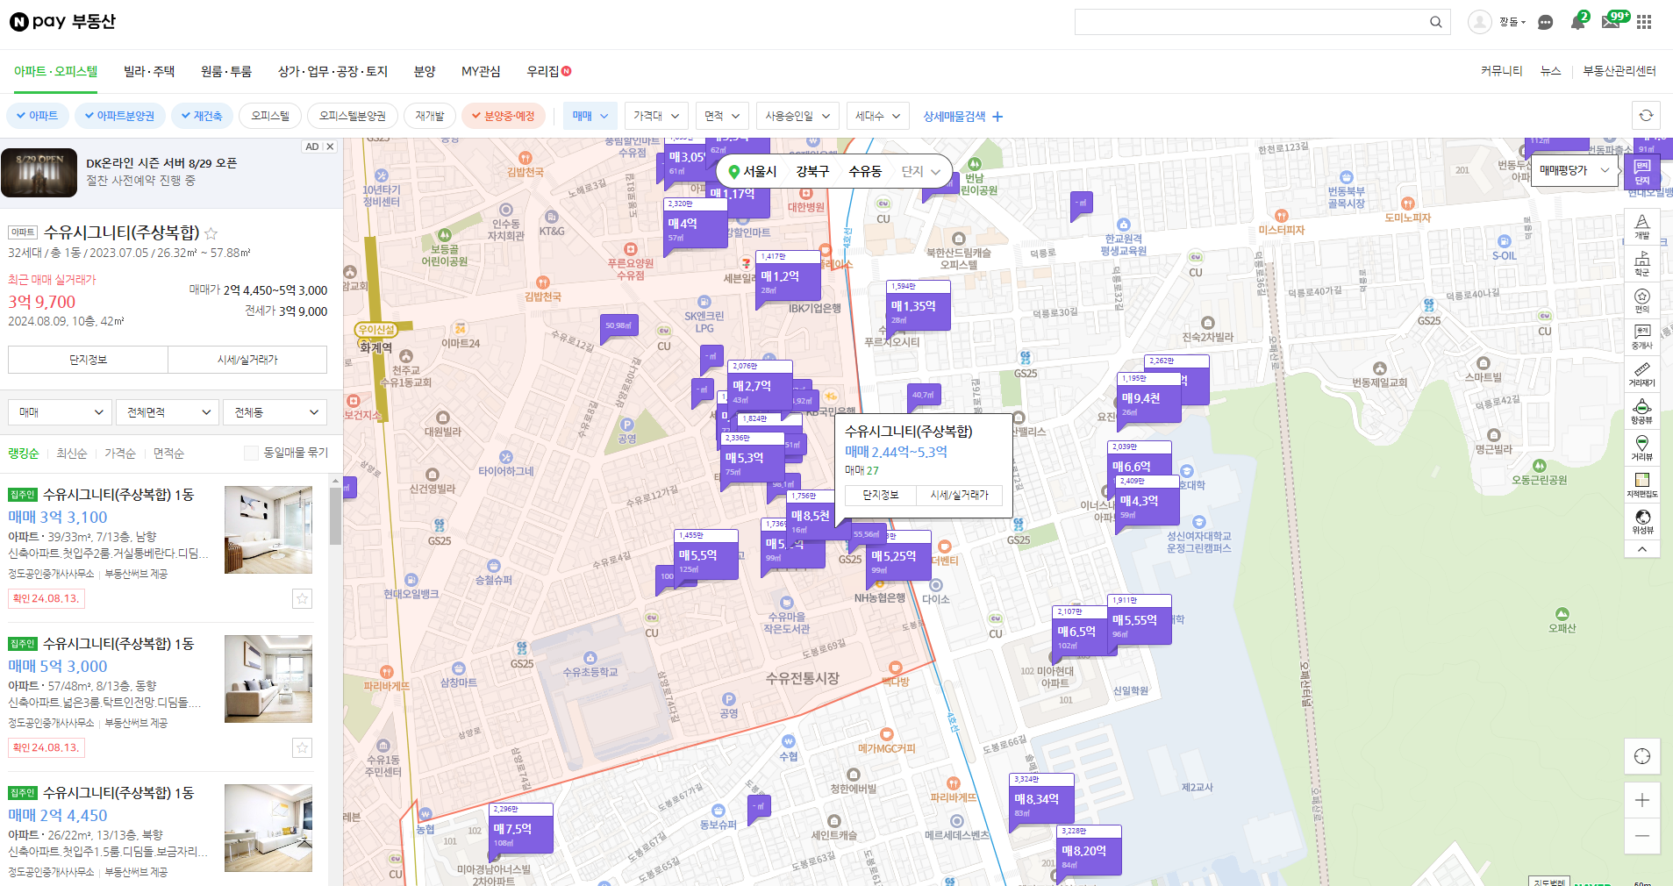Toggle the 아파트분양권 filter chip
The width and height of the screenshot is (1673, 886).
119,116
